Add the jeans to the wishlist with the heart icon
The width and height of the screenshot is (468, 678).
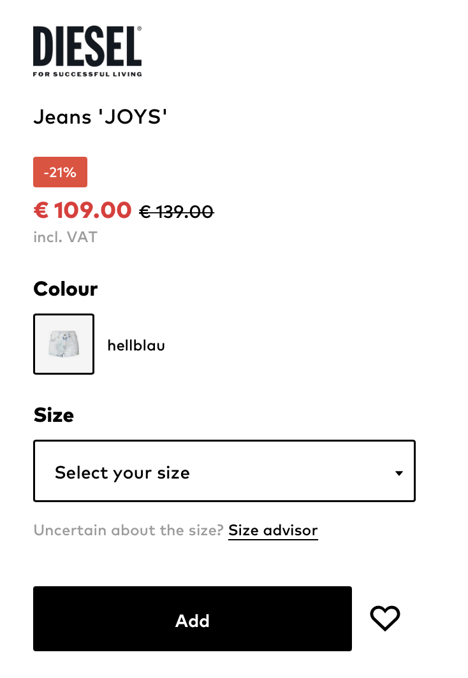click(384, 618)
